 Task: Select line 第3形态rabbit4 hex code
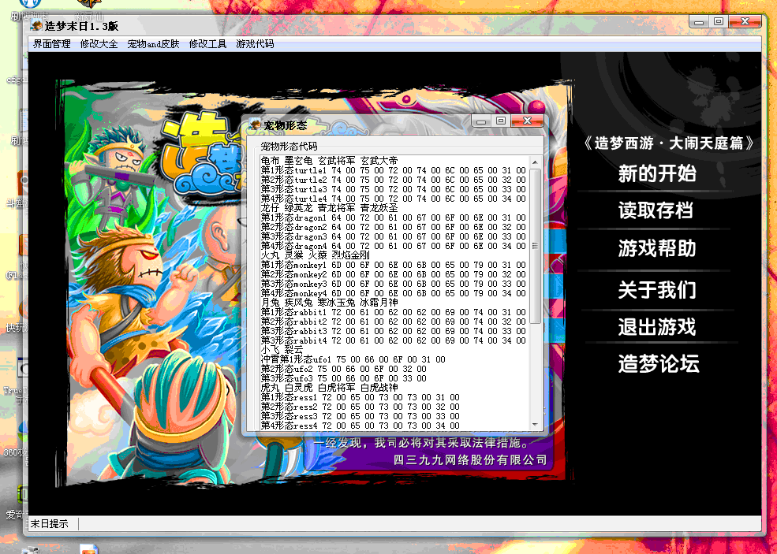coord(394,340)
